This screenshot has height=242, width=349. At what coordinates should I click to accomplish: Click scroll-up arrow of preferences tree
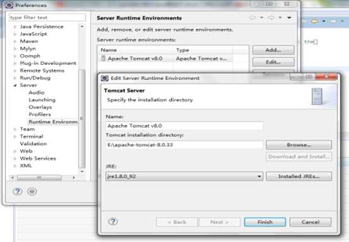82,26
